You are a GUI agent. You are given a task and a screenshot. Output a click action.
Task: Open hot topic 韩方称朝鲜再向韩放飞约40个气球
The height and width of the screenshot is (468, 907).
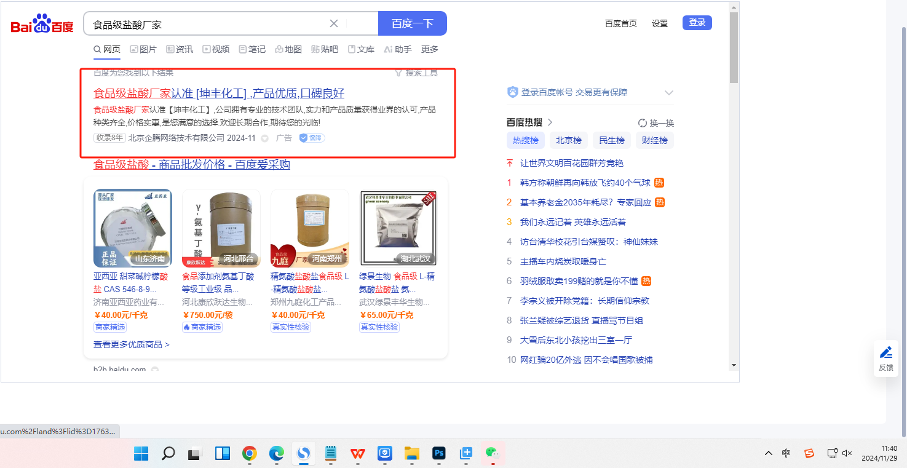(585, 183)
